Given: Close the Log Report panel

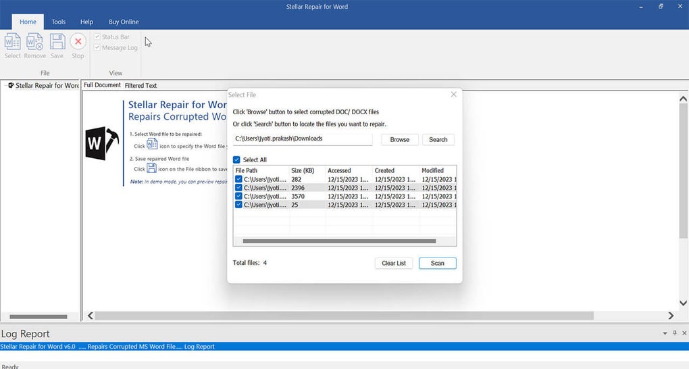Looking at the screenshot, I should click(x=684, y=333).
